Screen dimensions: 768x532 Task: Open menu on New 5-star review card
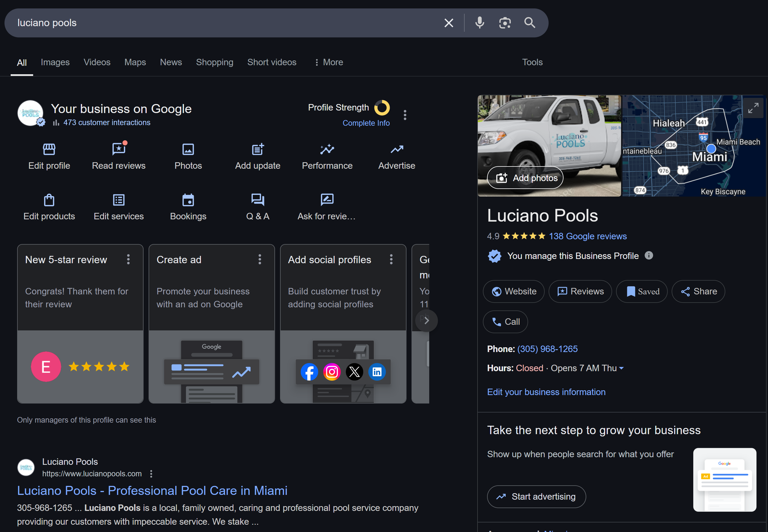[x=128, y=259]
